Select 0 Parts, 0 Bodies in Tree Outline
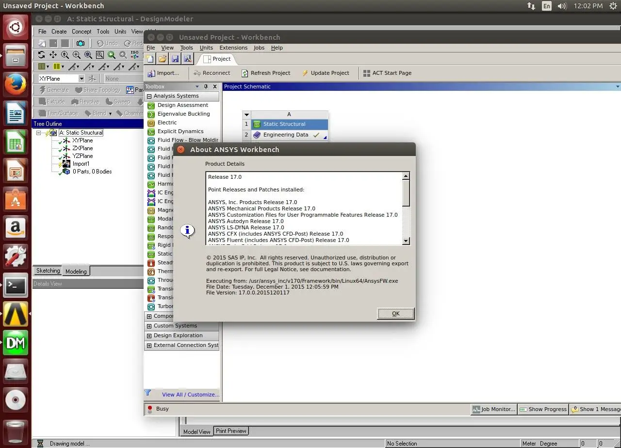Viewport: 621px width, 448px height. tap(92, 172)
